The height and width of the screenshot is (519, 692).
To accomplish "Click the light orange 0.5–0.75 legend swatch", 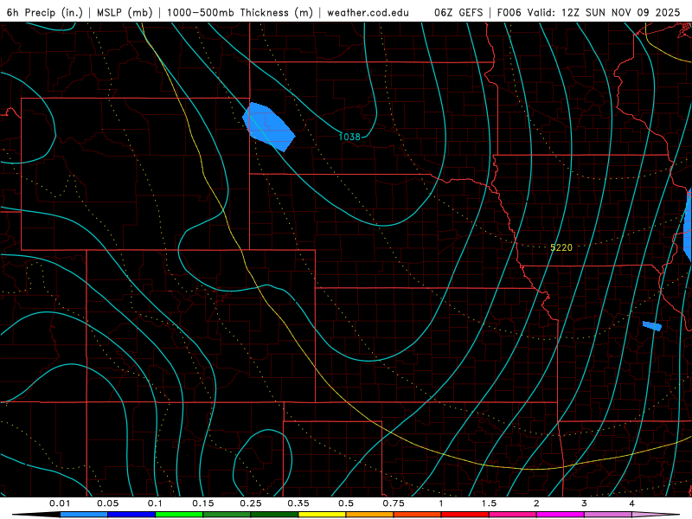I will point(370,515).
